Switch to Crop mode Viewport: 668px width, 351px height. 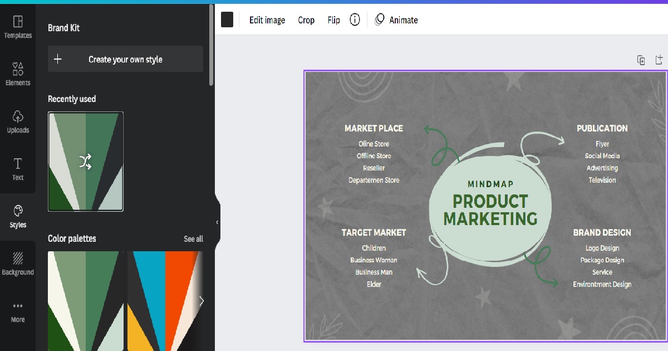tap(306, 20)
